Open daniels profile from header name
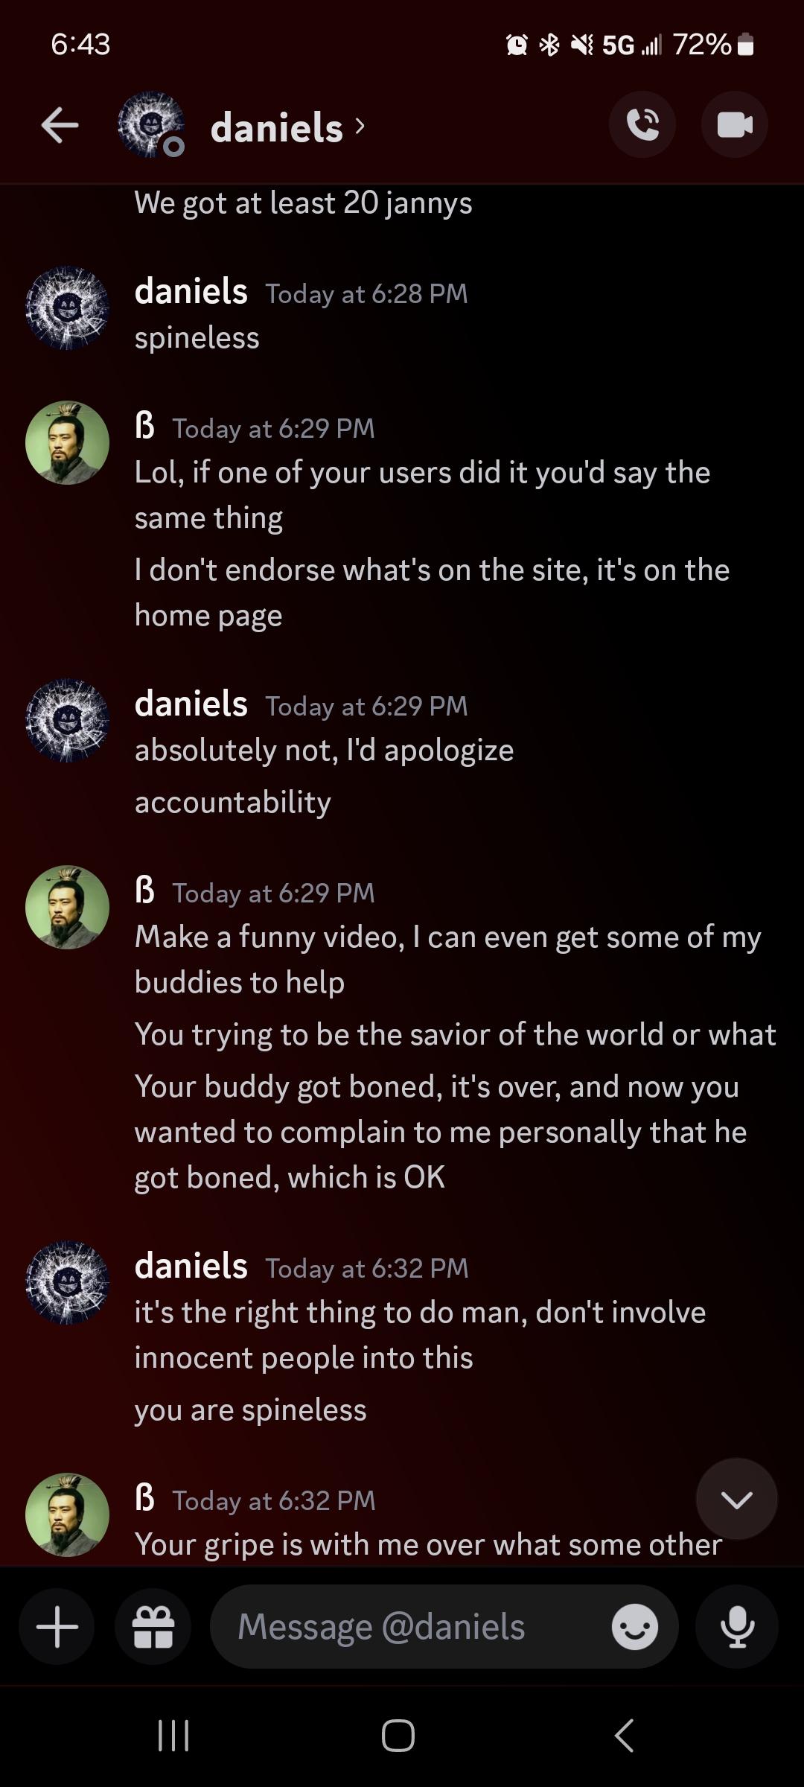 tap(277, 127)
